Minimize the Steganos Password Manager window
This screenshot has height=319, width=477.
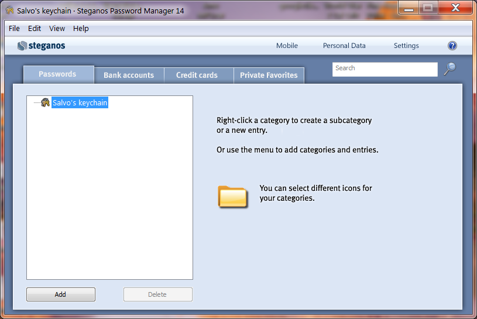[409, 8]
